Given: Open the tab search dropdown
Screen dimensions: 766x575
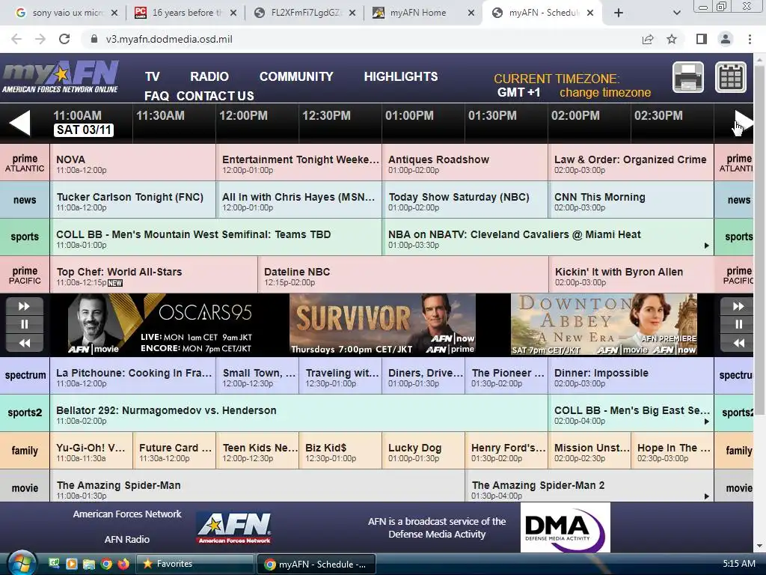Looking at the screenshot, I should [676, 13].
